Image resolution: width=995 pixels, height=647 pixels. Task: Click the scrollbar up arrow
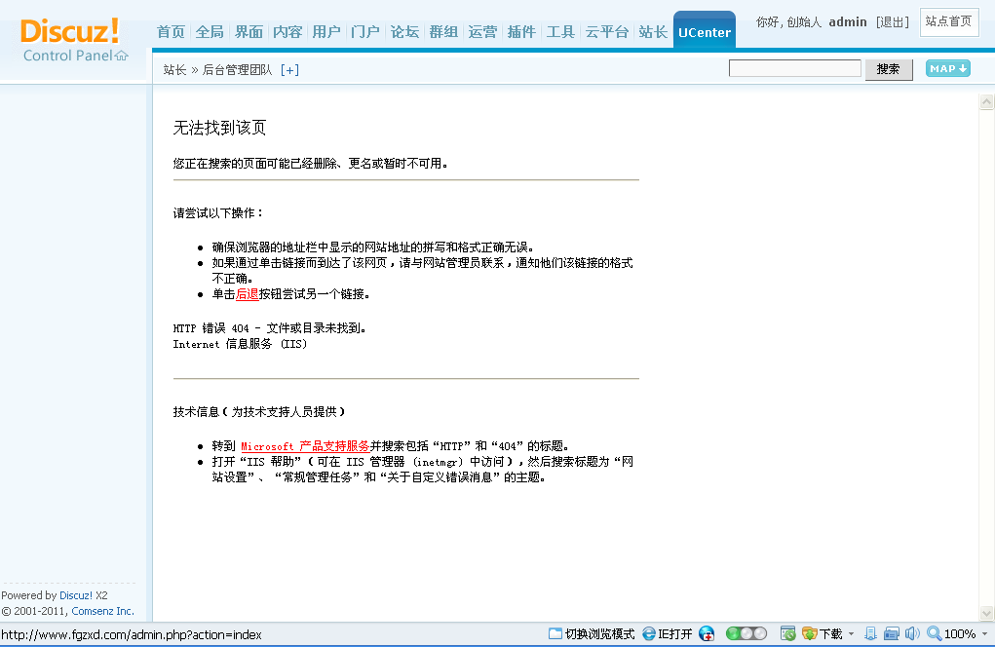(987, 101)
